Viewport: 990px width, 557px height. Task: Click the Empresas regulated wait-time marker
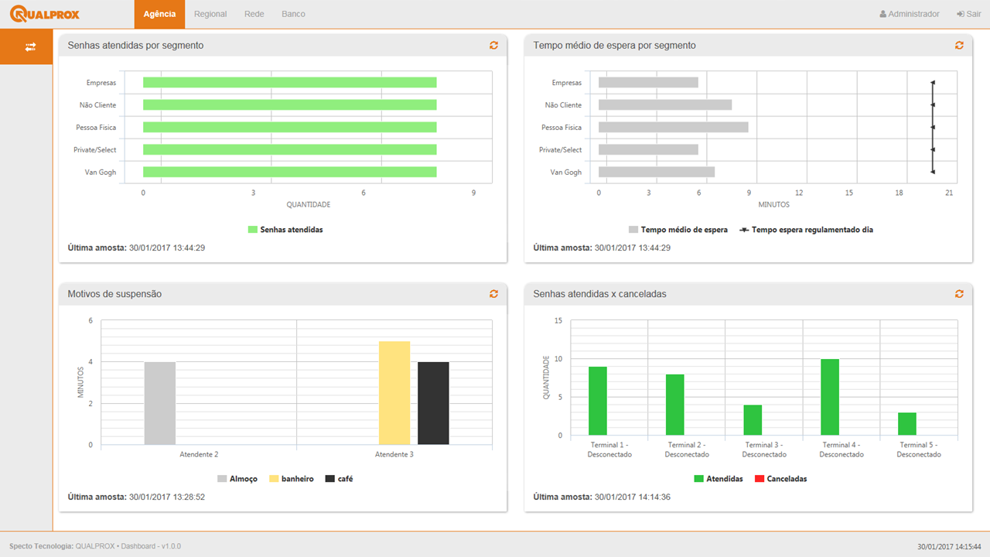point(933,83)
